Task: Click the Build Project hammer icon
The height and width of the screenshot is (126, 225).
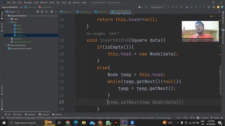Action: click(146, 7)
